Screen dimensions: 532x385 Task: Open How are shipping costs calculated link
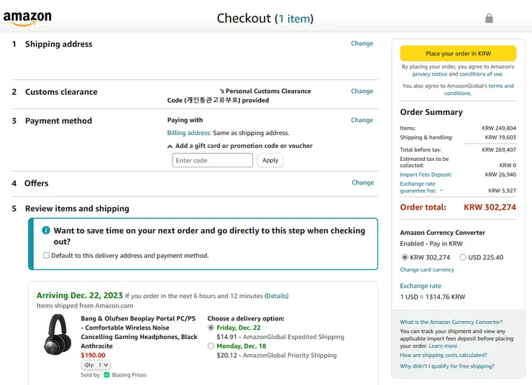click(x=444, y=355)
